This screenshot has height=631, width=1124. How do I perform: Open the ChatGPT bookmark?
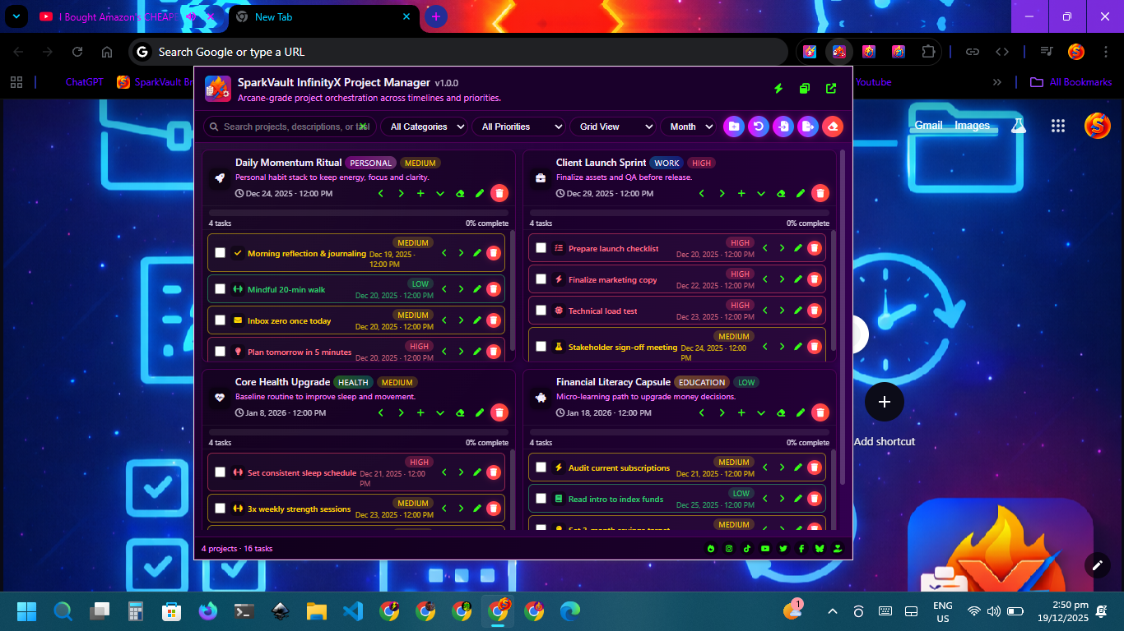pos(84,82)
